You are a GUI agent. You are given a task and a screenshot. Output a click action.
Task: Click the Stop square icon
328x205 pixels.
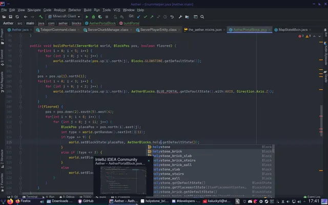coord(107,17)
